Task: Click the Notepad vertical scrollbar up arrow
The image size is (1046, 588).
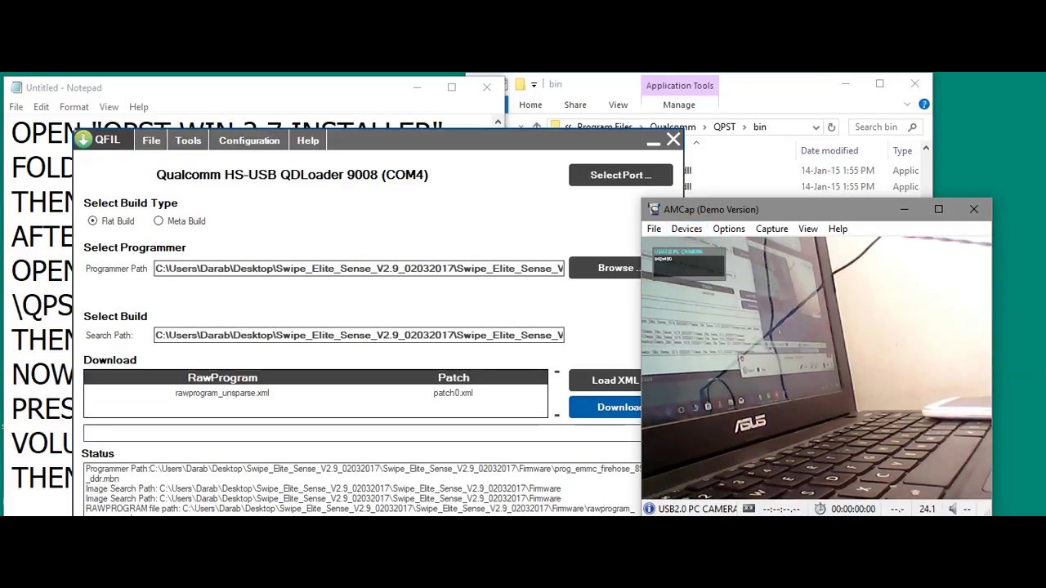Action: tap(498, 122)
